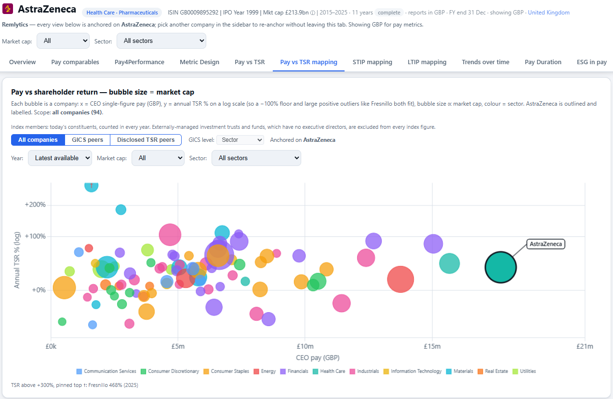The height and width of the screenshot is (399, 613).
Task: Open the All sectors dropdown in the page header
Action: point(161,41)
